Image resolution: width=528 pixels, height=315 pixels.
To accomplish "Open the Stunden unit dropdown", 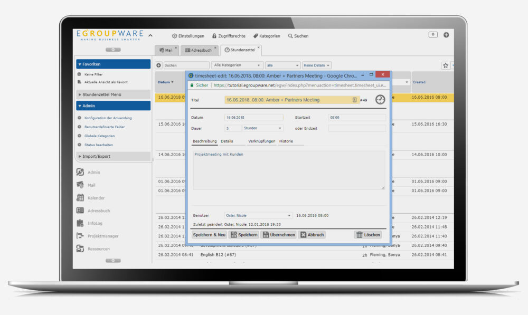I will [262, 128].
